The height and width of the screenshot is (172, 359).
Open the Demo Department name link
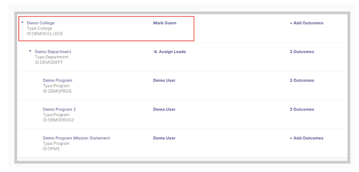click(x=53, y=51)
